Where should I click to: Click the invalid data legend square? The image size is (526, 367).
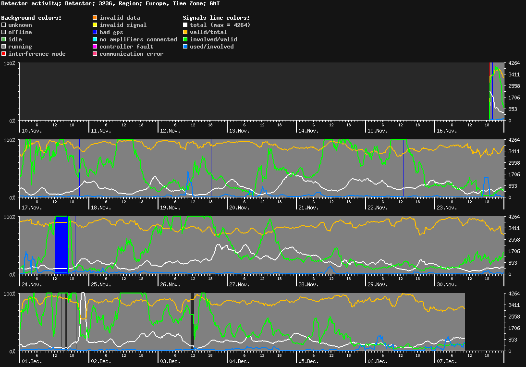pyautogui.click(x=95, y=18)
